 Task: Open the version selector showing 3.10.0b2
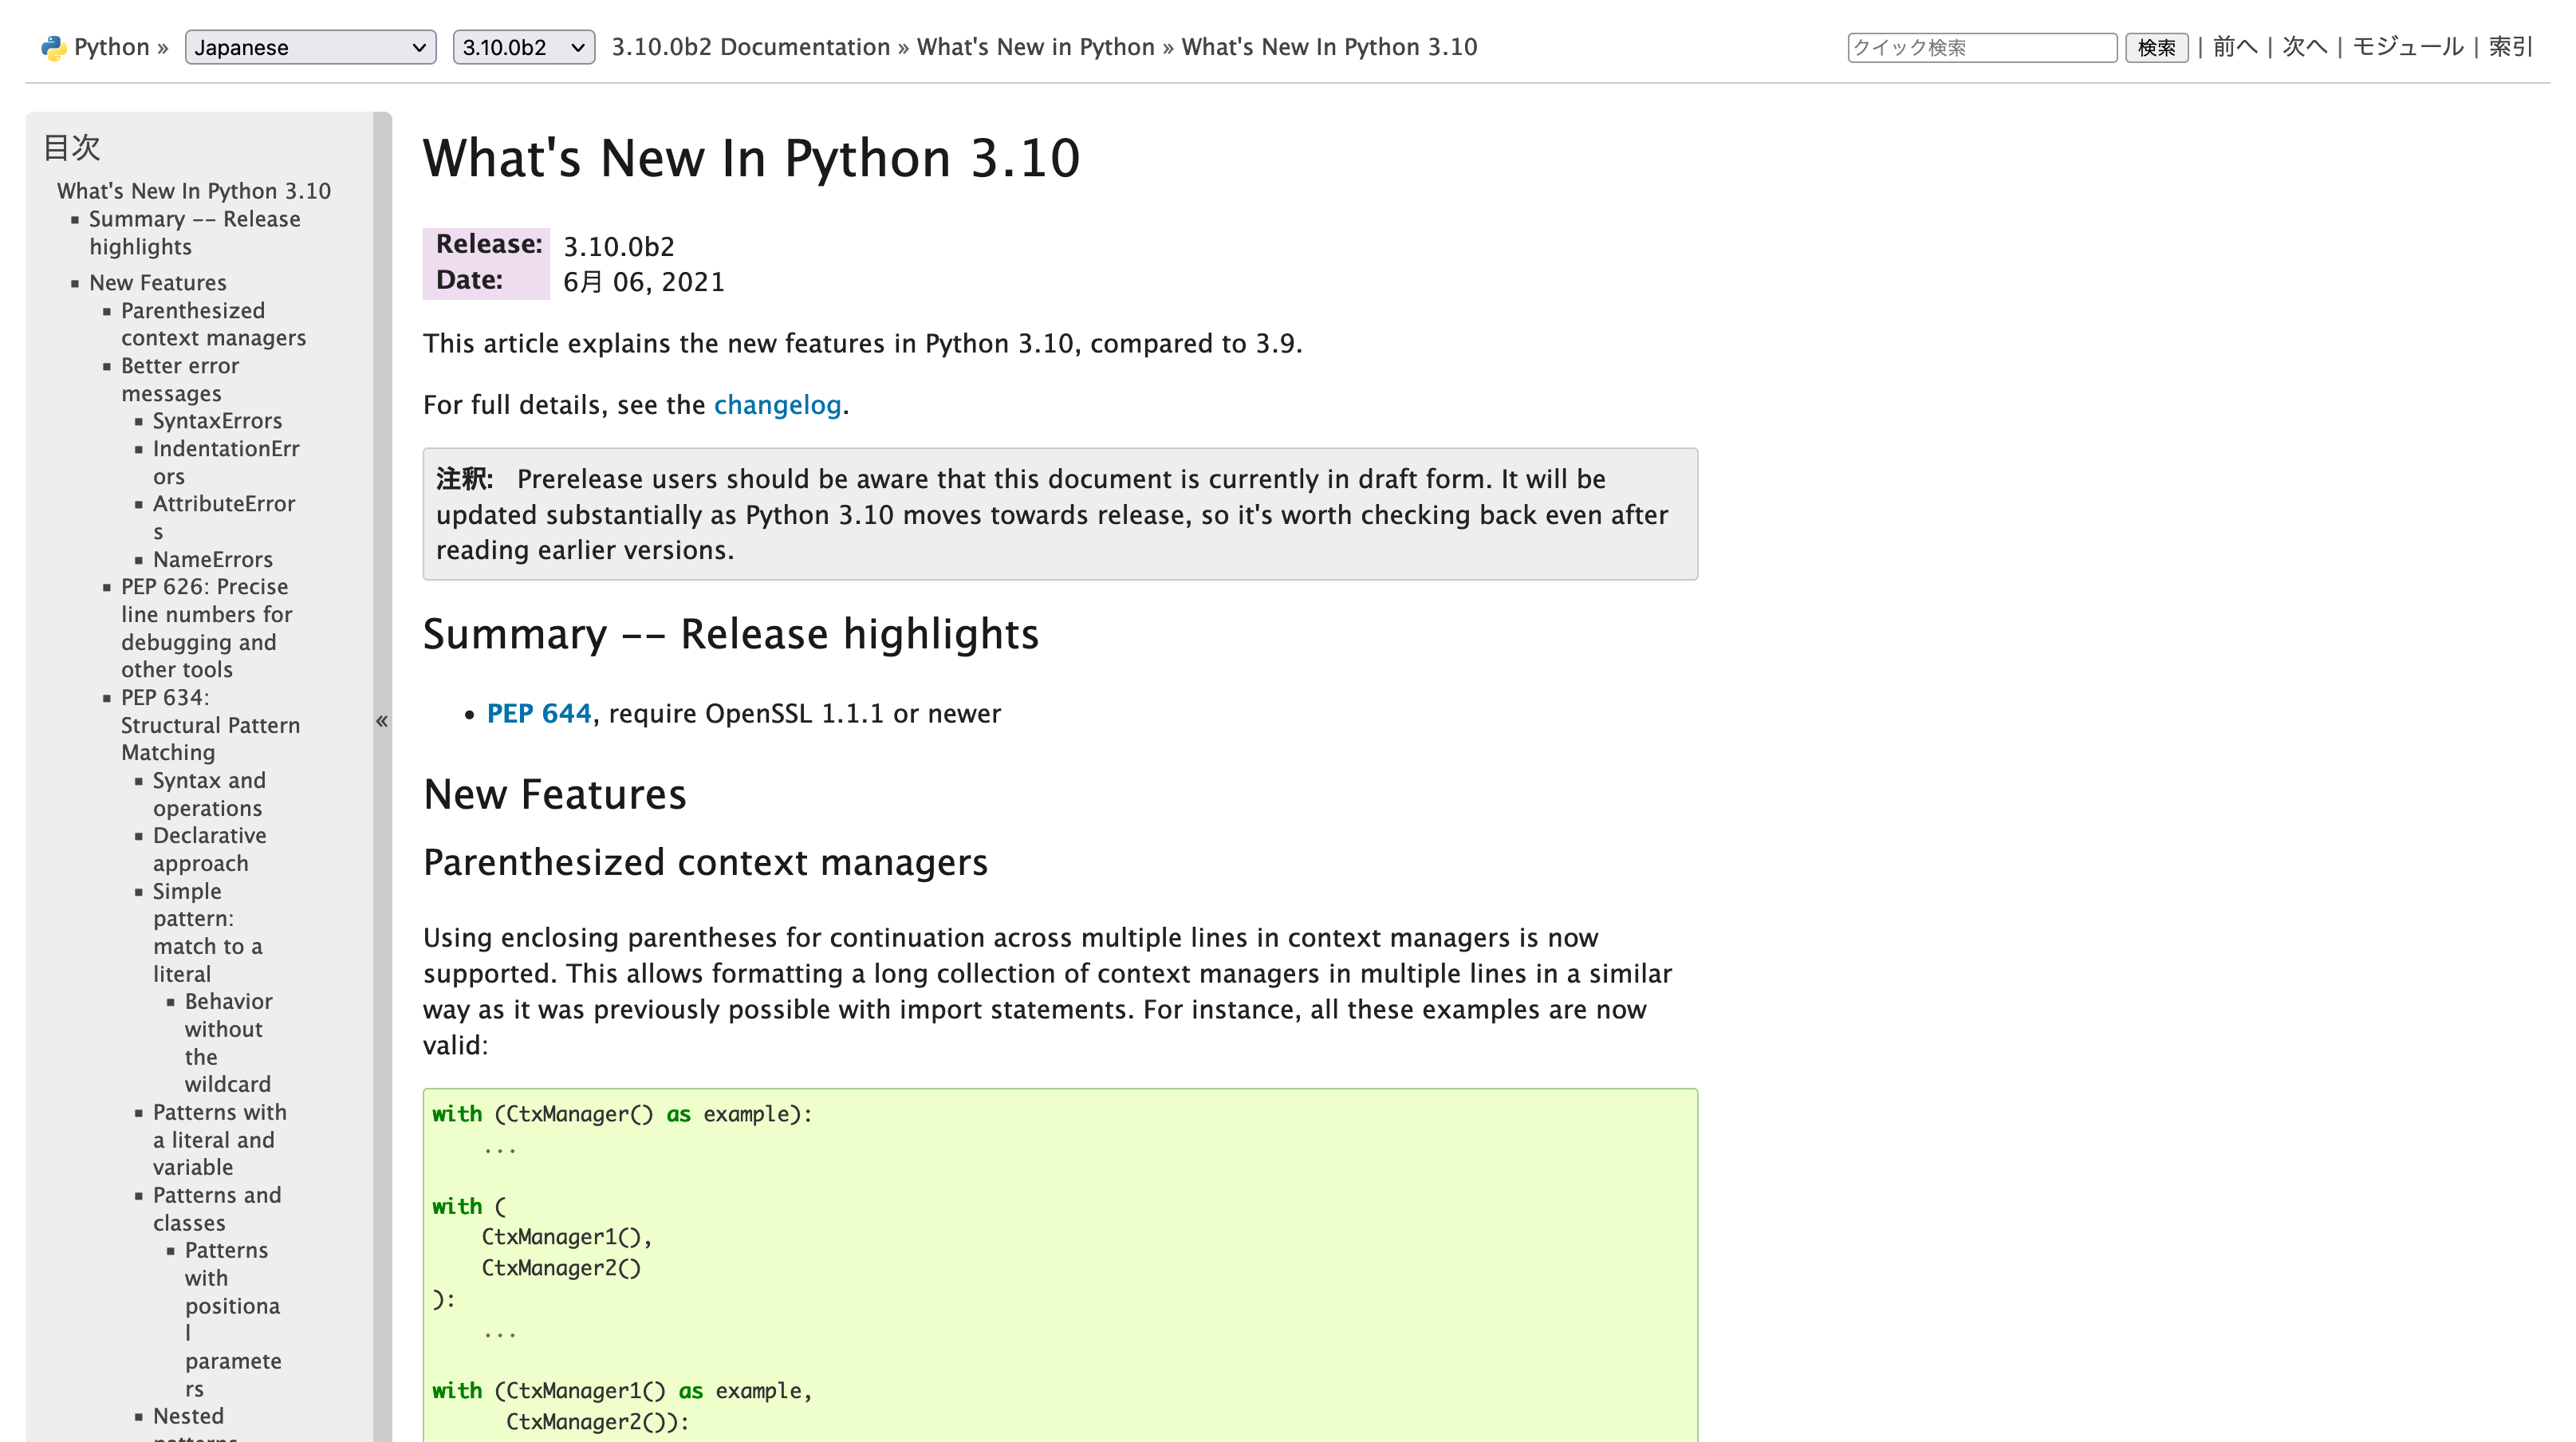click(523, 46)
